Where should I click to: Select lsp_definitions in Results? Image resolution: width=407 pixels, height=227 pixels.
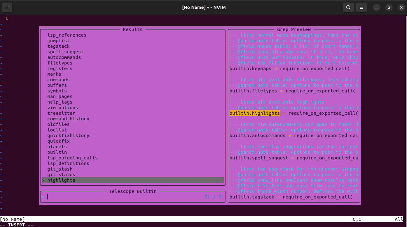point(68,163)
